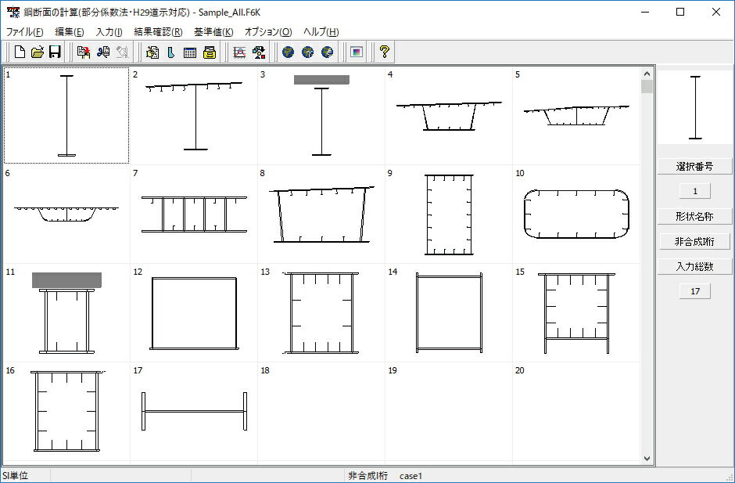
Task: Click the 入力総数 button
Action: 694,266
